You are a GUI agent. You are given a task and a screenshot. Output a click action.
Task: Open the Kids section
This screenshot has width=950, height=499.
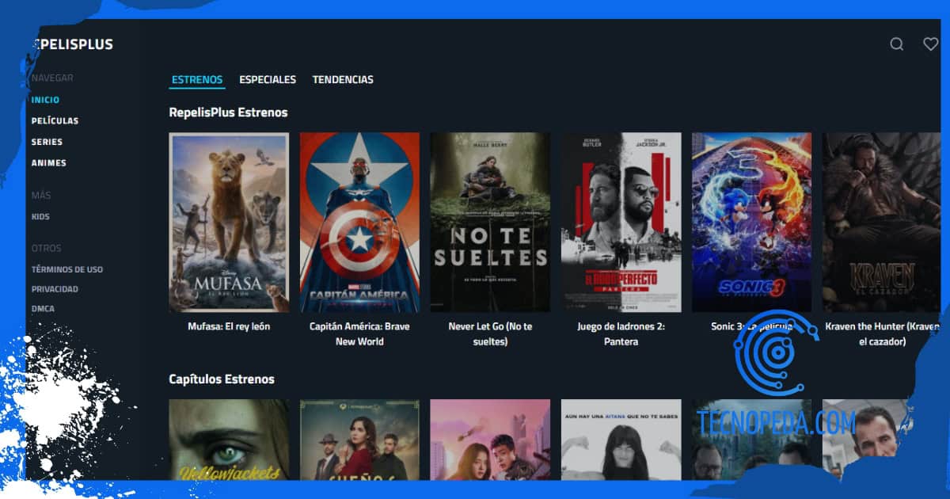[x=40, y=217]
